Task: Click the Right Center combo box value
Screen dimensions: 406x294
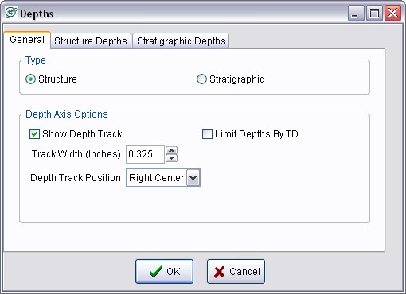Action: (x=157, y=178)
